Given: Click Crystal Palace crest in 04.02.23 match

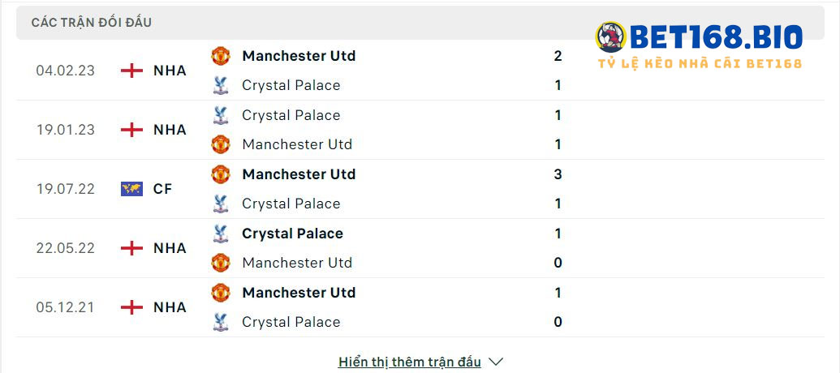Looking at the screenshot, I should [220, 85].
